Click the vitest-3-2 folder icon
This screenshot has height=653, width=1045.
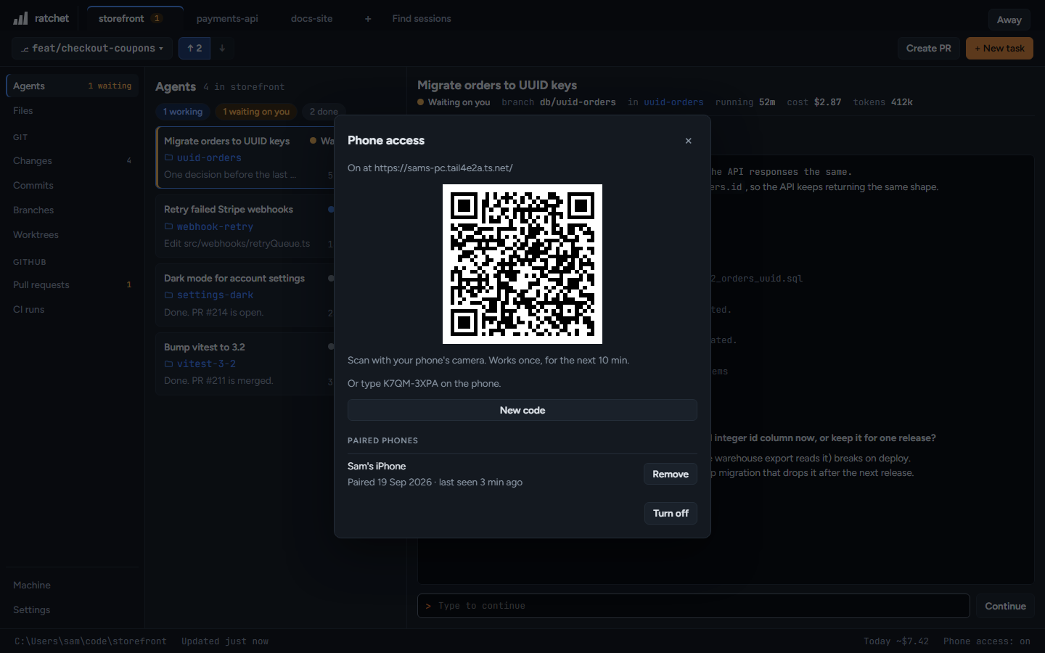click(168, 364)
